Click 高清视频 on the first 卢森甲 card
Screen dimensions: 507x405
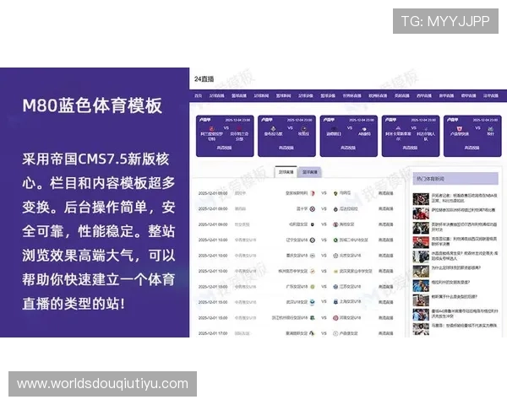tap(224, 148)
